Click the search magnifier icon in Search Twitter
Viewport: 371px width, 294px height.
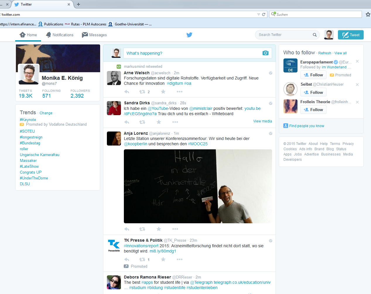314,35
